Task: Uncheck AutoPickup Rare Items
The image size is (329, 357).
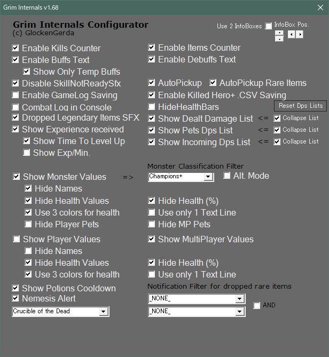Action: click(213, 83)
